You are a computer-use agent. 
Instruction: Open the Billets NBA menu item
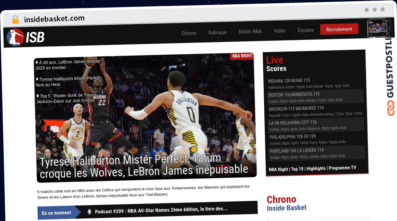point(250,32)
